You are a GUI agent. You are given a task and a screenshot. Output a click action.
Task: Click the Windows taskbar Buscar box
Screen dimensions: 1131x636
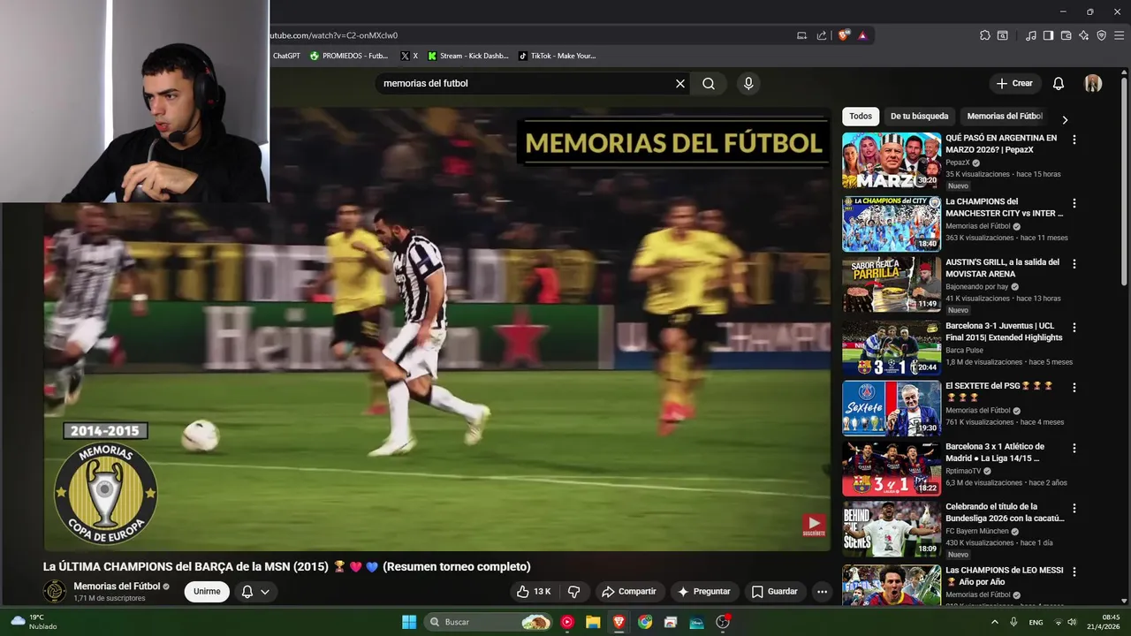coord(489,622)
